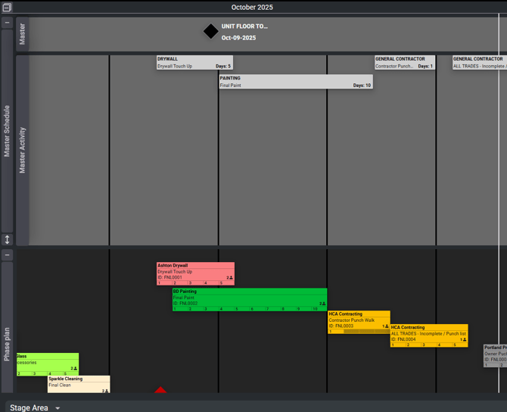Select the Master Activity row label
Image resolution: width=507 pixels, height=412 pixels.
pyautogui.click(x=22, y=150)
